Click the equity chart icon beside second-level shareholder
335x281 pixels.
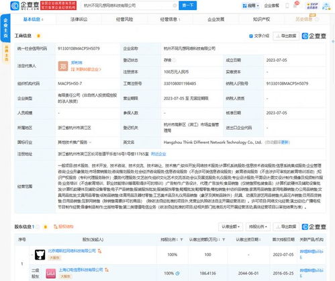(107, 270)
